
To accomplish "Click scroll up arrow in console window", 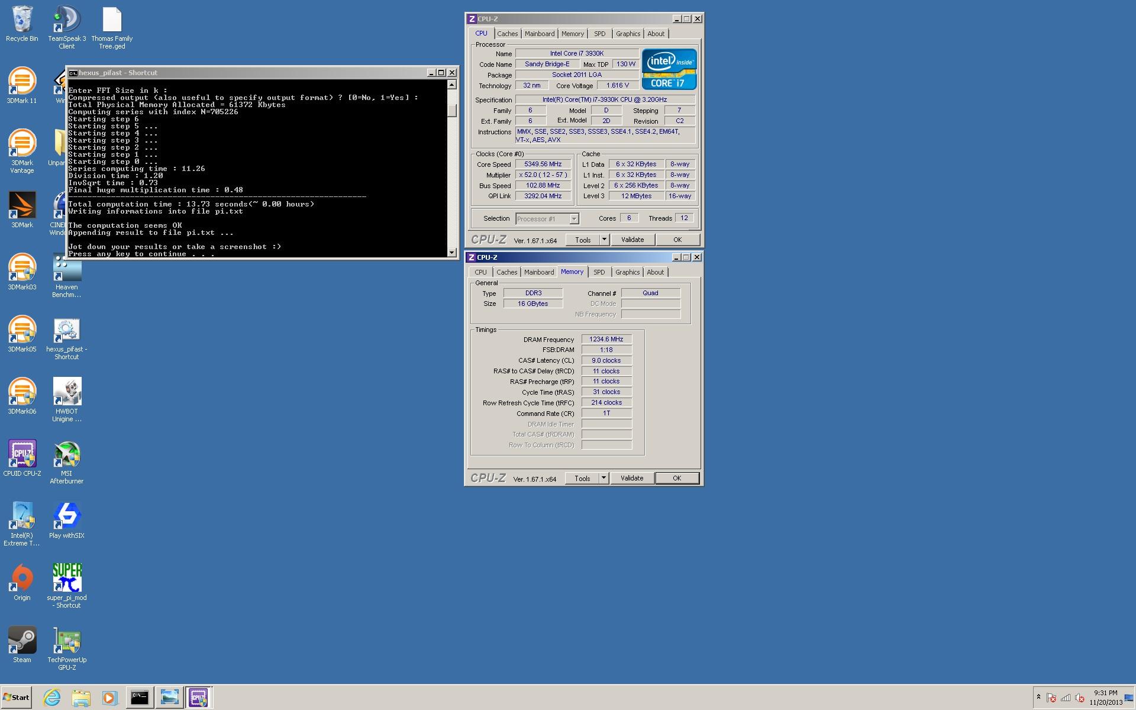I will [452, 85].
